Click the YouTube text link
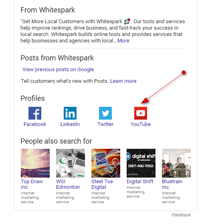 [x=141, y=124]
